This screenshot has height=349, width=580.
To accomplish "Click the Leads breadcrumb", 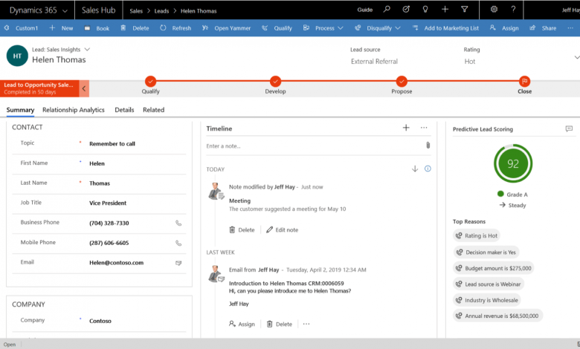I will pyautogui.click(x=161, y=11).
